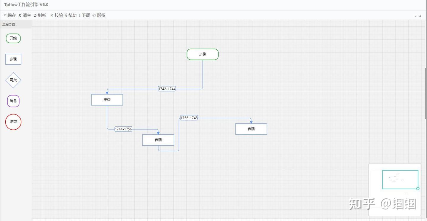Click the 保存 save icon in toolbar

pos(9,15)
